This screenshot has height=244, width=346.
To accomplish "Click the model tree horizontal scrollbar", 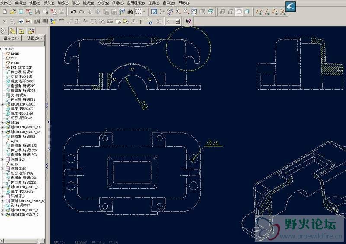I will pos(22,241).
